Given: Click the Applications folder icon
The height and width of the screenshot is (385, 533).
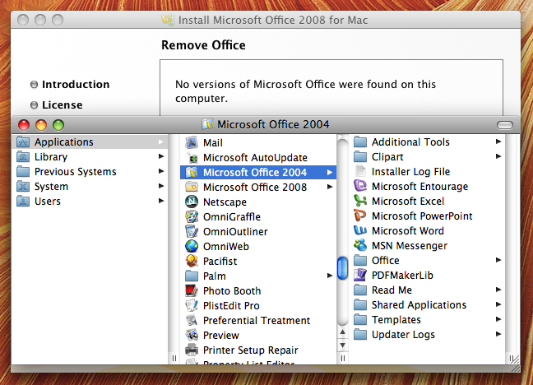Looking at the screenshot, I should click(23, 141).
